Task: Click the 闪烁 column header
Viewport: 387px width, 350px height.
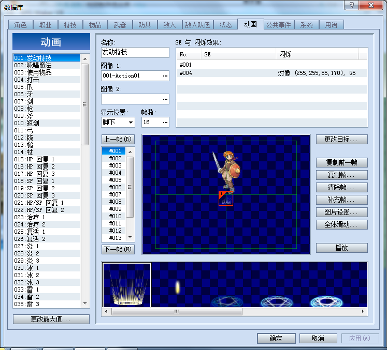Action: tap(317, 54)
